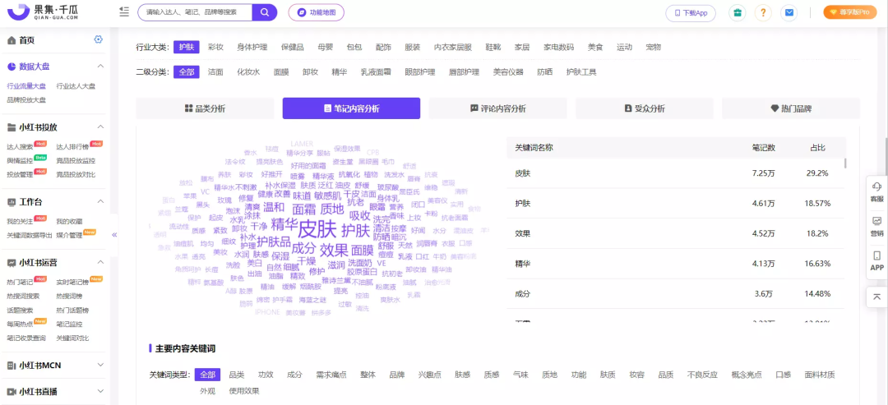This screenshot has height=405, width=888.
Task: Switch to 热门品牌 tab
Action: (791, 108)
